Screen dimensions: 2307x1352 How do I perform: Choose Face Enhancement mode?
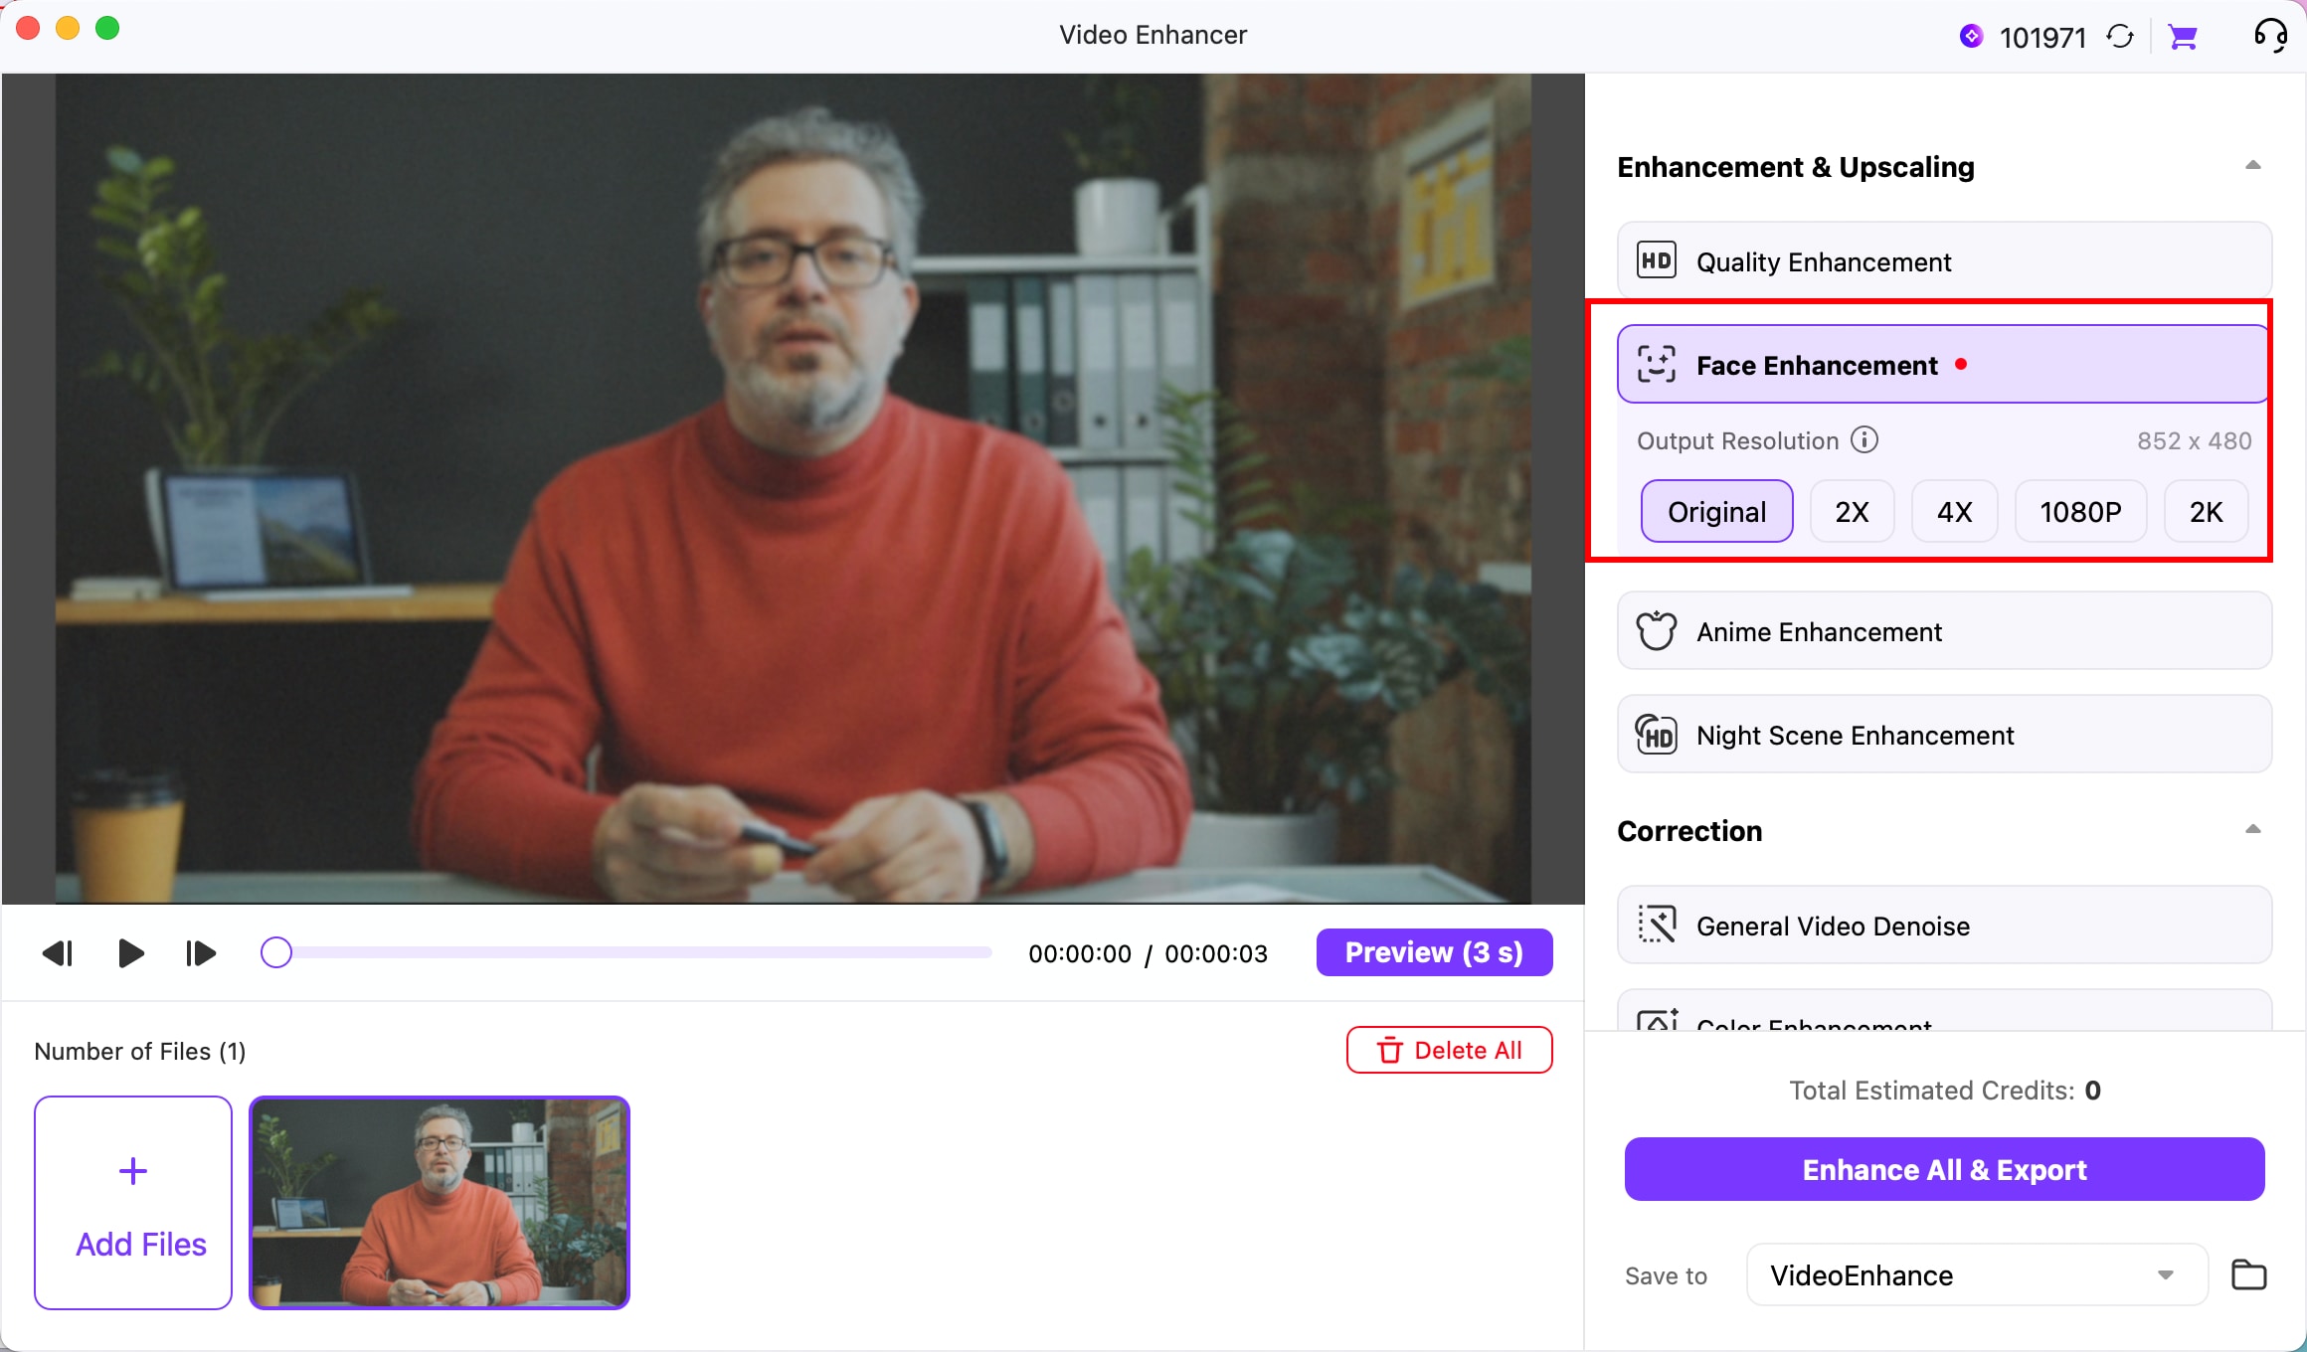[1945, 364]
